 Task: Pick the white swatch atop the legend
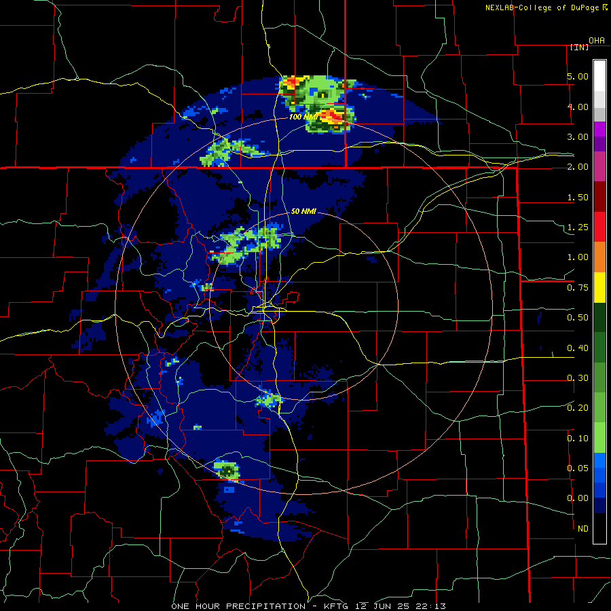click(599, 76)
